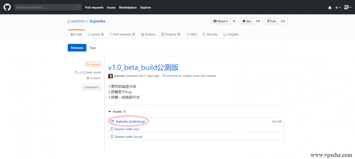This screenshot has height=159, width=355.
Task: View the 796 stargazers count
Action: (258, 21)
